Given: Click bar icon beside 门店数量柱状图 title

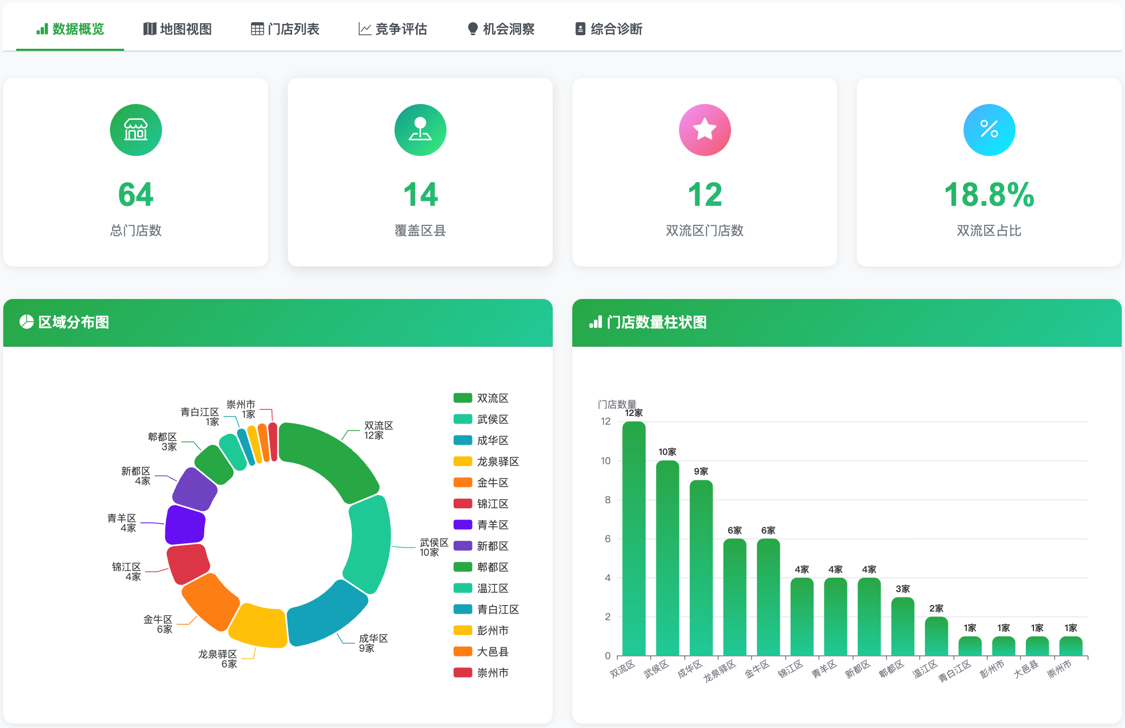Looking at the screenshot, I should pos(596,322).
